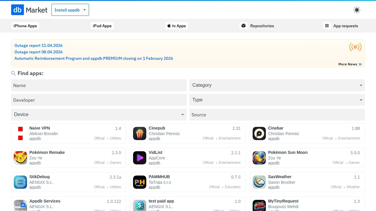Click the test paid app title

161,201
